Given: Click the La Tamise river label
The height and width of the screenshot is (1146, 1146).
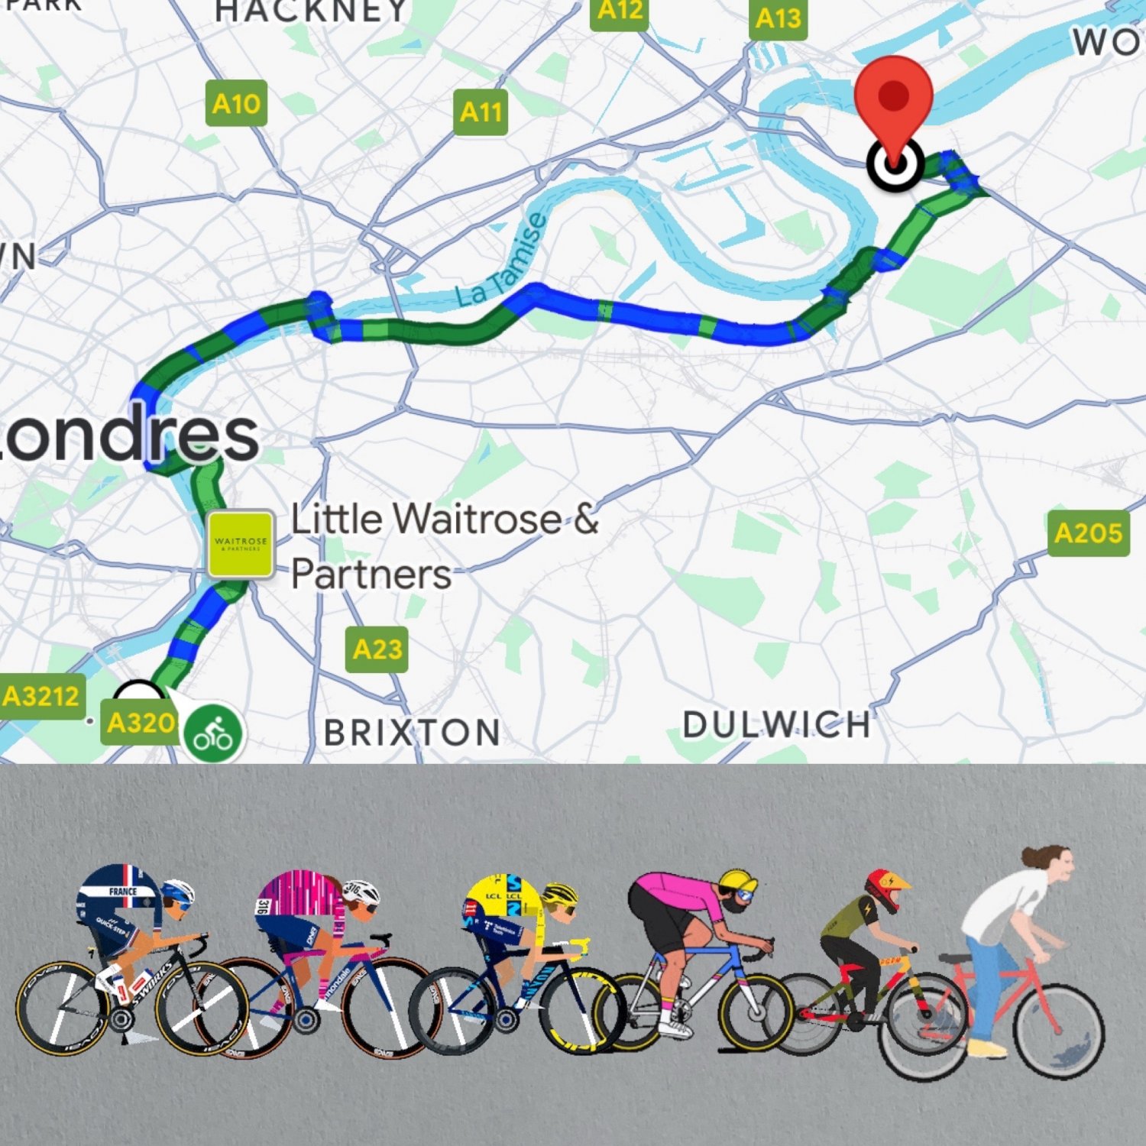Looking at the screenshot, I should tap(502, 261).
